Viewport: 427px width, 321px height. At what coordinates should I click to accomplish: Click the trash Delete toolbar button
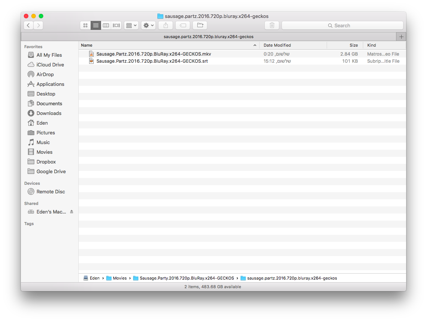(272, 25)
